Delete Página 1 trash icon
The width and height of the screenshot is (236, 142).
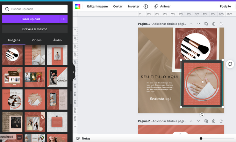(214, 24)
